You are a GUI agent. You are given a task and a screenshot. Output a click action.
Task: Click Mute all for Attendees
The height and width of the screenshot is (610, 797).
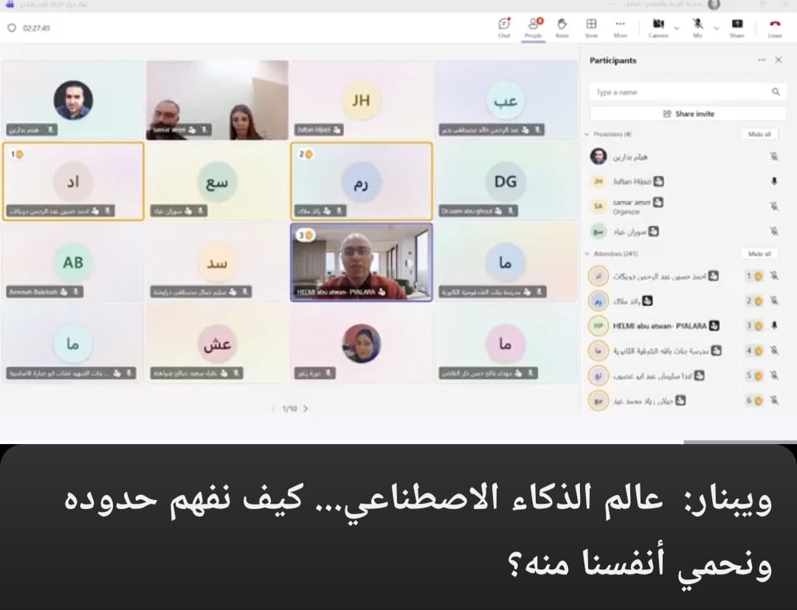point(759,254)
